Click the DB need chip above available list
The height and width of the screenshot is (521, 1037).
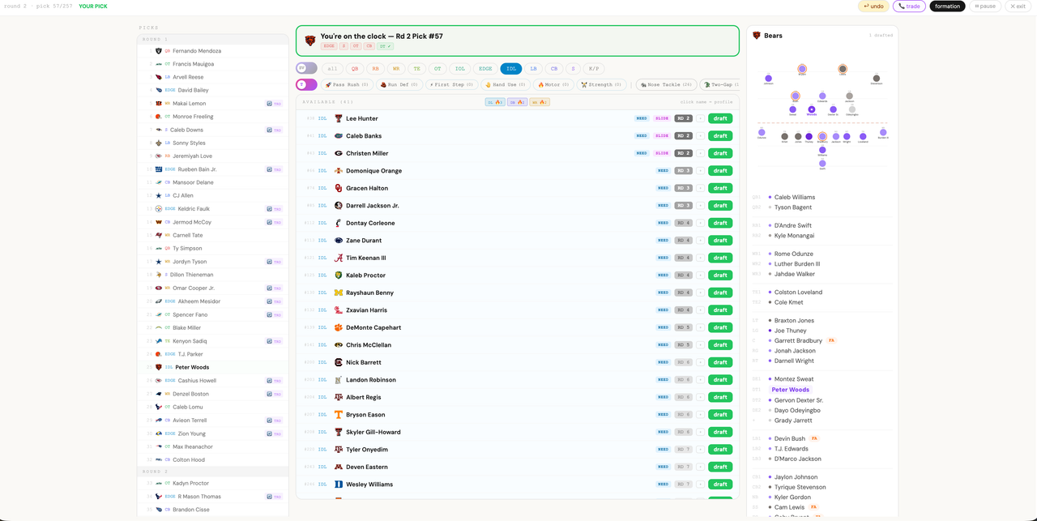[517, 102]
